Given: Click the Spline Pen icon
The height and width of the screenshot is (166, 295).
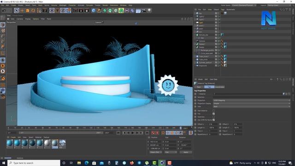Looking at the screenshot, I should pos(99,11).
